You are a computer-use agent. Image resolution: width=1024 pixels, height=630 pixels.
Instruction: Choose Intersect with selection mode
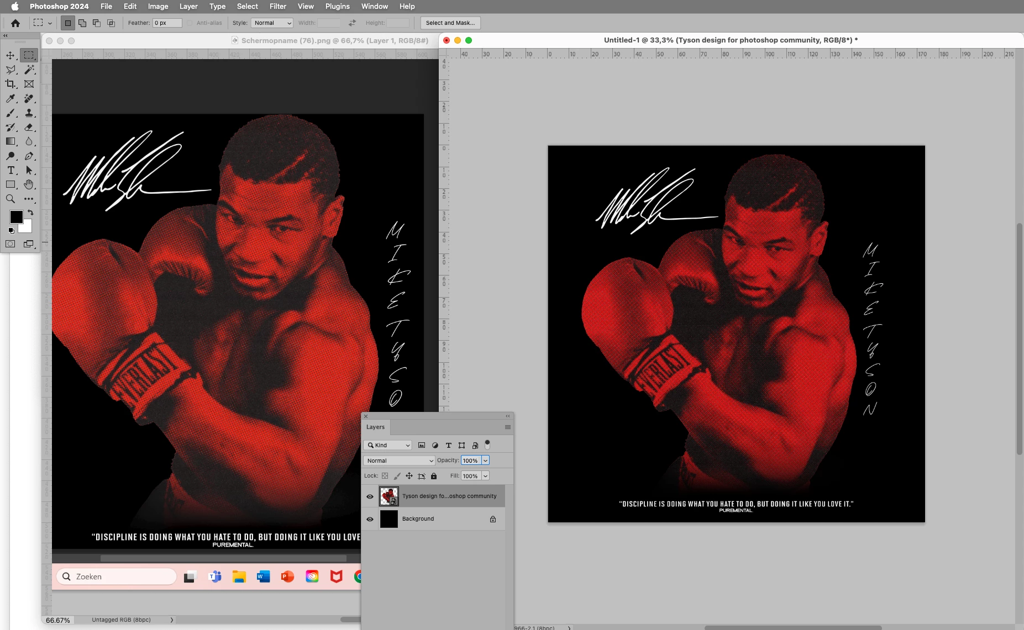click(x=111, y=23)
